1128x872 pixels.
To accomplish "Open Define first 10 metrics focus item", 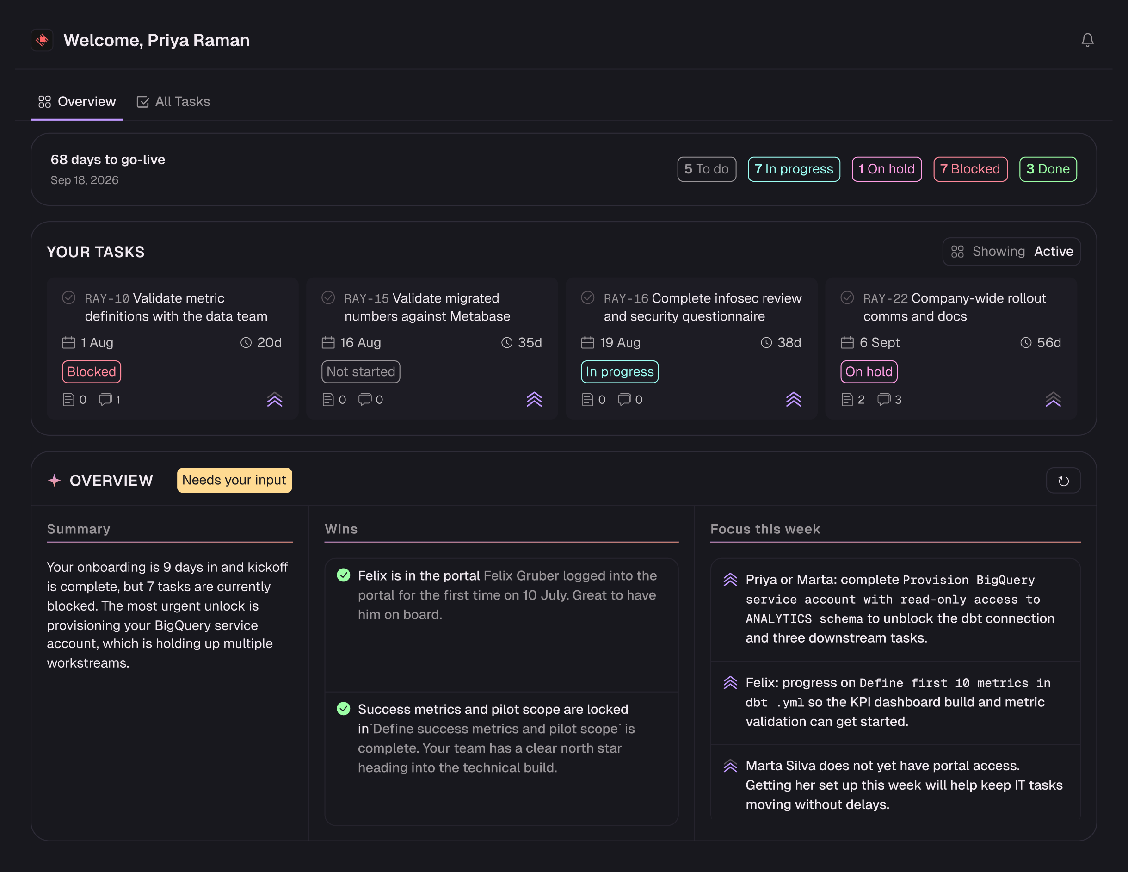I will click(x=895, y=702).
